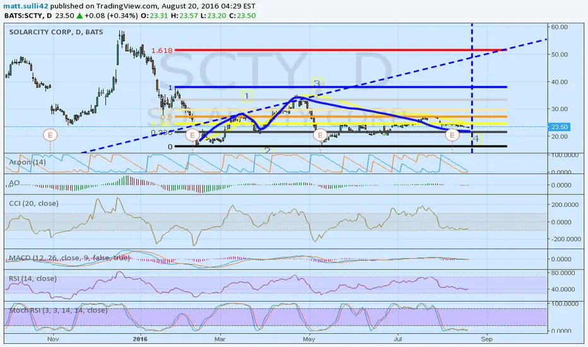
Task: Click the green up-arrow change indicator
Action: [x=79, y=16]
